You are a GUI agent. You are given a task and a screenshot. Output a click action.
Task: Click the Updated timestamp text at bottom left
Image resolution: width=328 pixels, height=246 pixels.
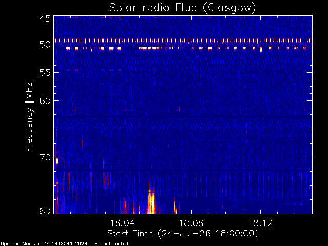point(44,244)
